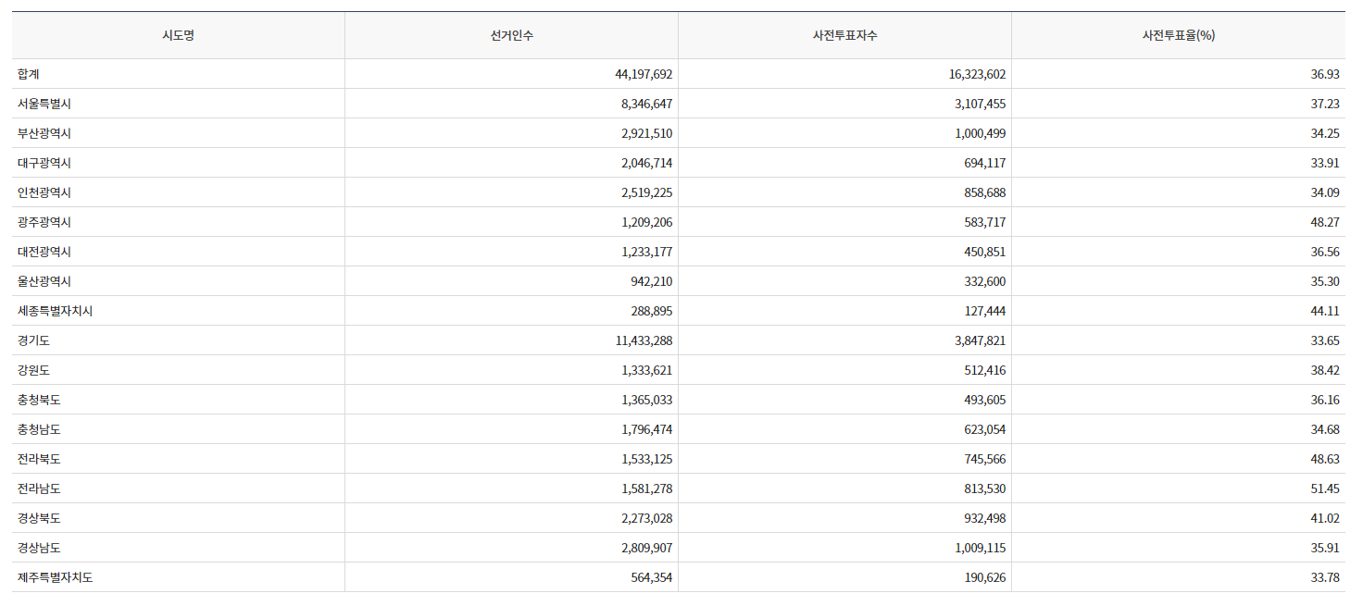This screenshot has height=606, width=1363.
Task: Click Seoul turnout value 37.23
Action: click(x=1325, y=104)
